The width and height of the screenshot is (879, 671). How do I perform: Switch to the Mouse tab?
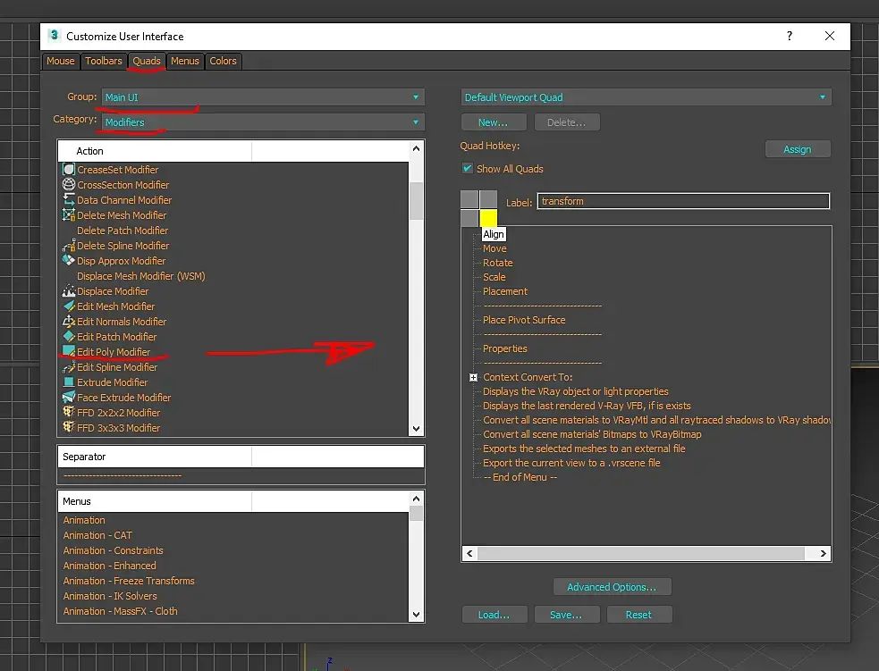[61, 61]
